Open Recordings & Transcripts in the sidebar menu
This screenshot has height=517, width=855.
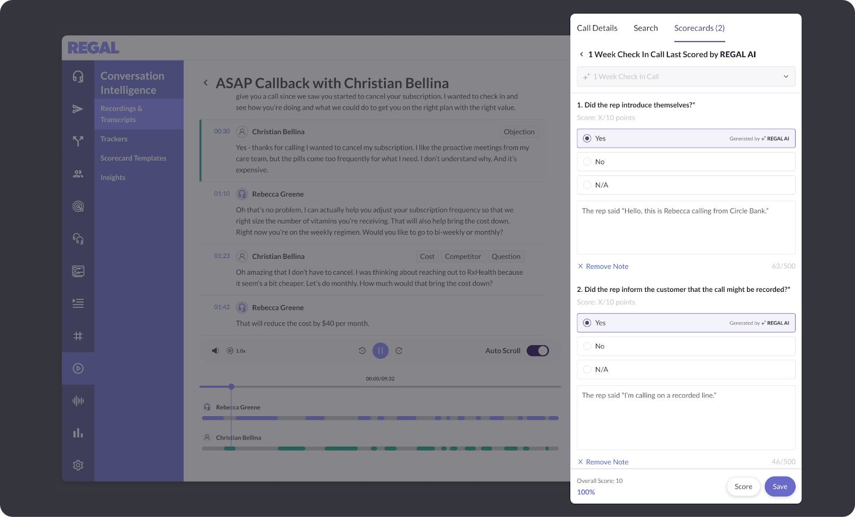click(x=139, y=114)
